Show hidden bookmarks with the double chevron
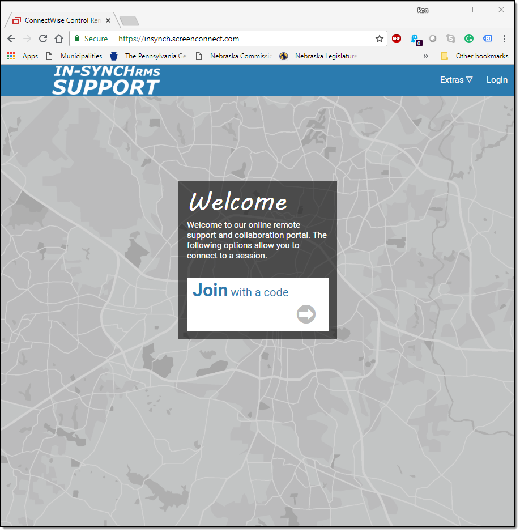 click(x=426, y=56)
